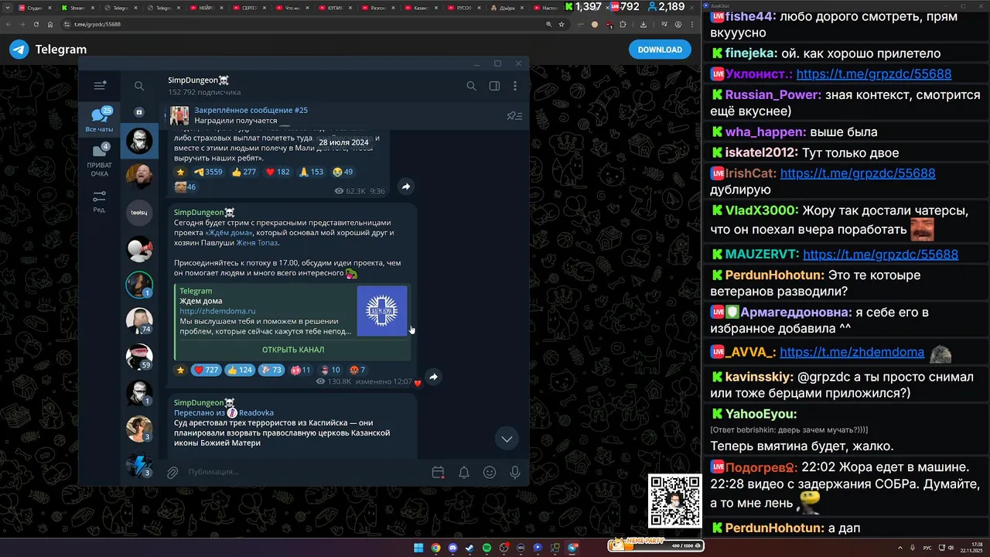Select the ПРИВАТ ОЧКА folder
Screen dimensions: 990x557
[99, 160]
